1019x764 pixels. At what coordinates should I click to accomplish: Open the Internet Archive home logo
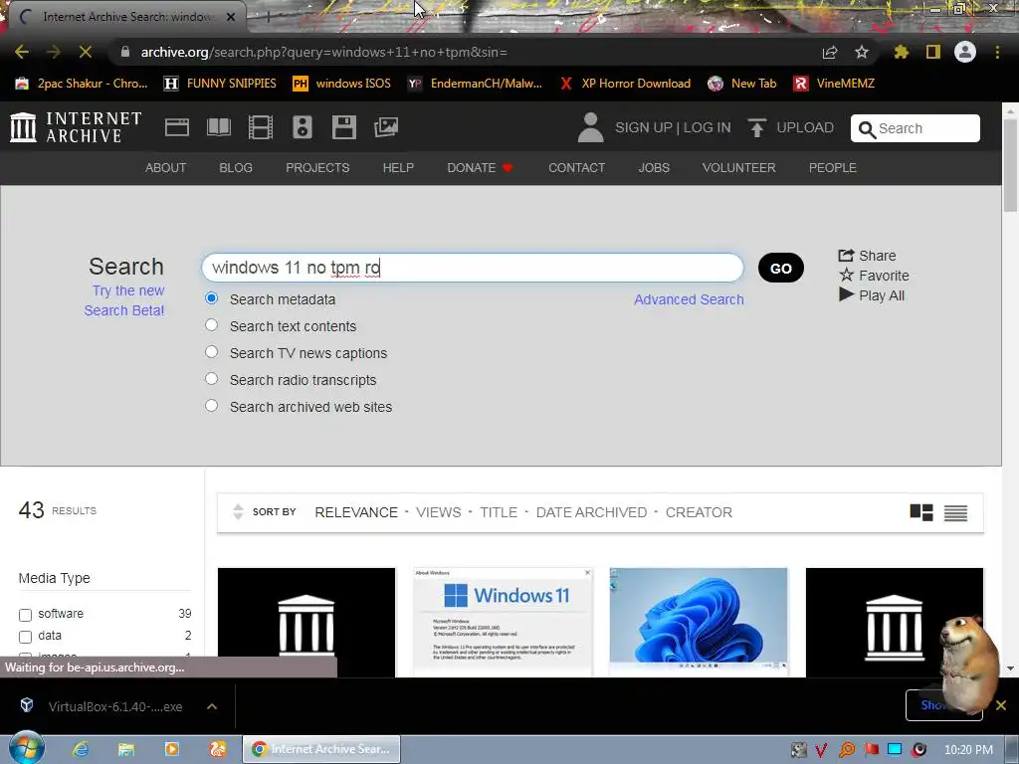[x=76, y=127]
